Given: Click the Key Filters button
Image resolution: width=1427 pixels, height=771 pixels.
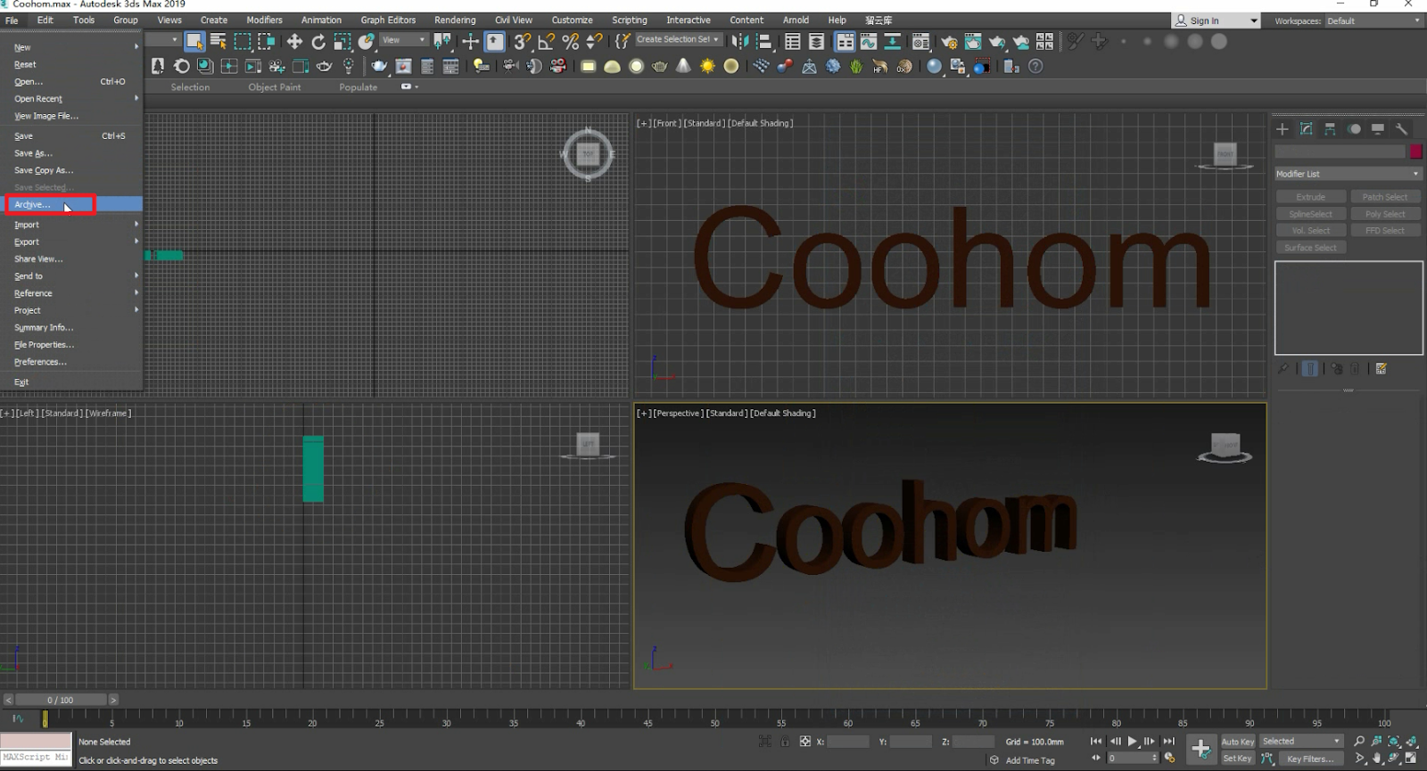Looking at the screenshot, I should [1310, 759].
